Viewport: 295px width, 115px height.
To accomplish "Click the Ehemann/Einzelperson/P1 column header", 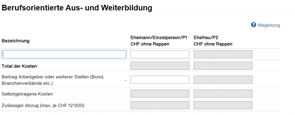I will pyautogui.click(x=159, y=37).
